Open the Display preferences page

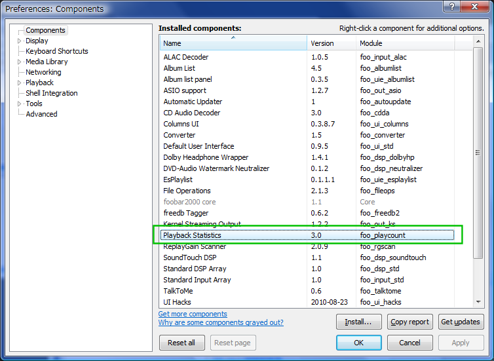tap(37, 41)
